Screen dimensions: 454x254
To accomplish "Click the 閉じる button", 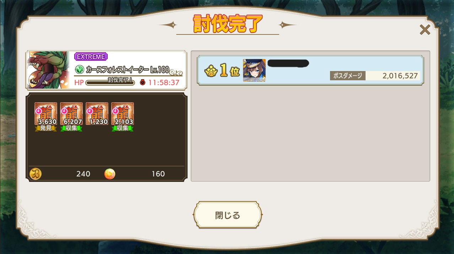I will (227, 215).
